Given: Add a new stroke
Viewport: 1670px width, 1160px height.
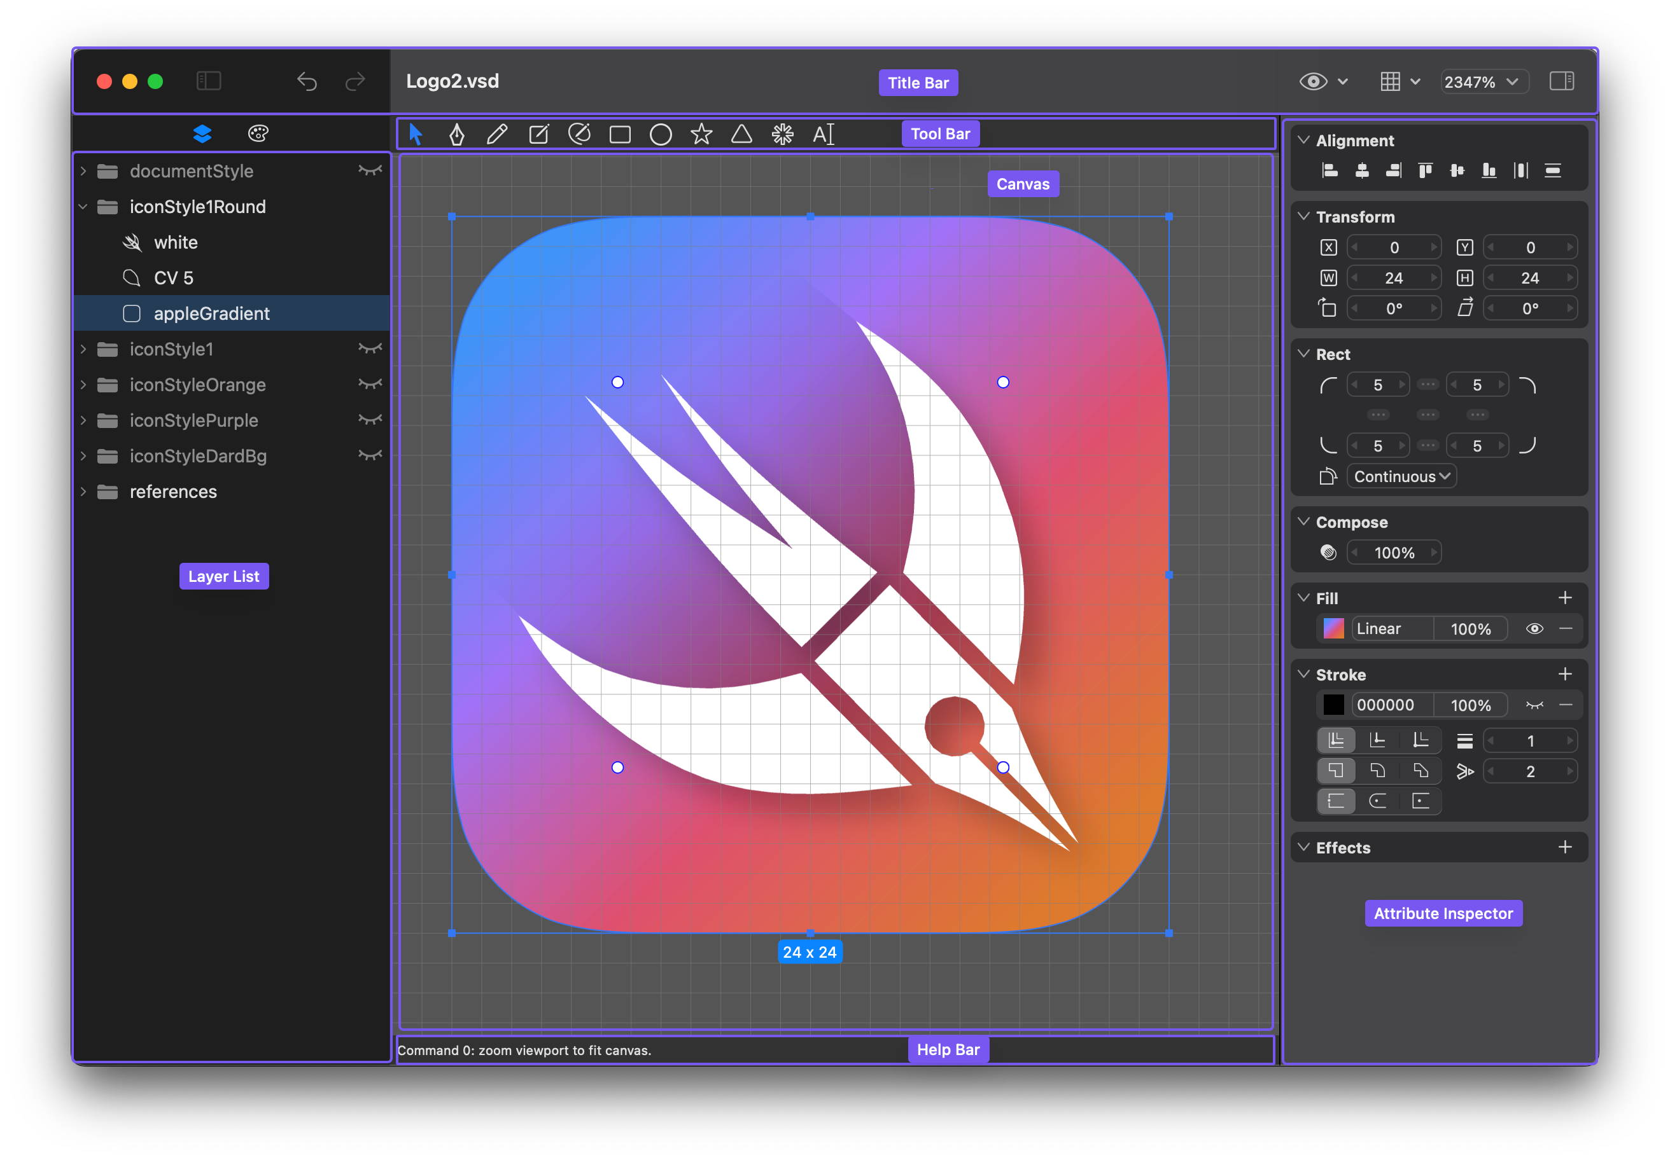Looking at the screenshot, I should tap(1565, 675).
